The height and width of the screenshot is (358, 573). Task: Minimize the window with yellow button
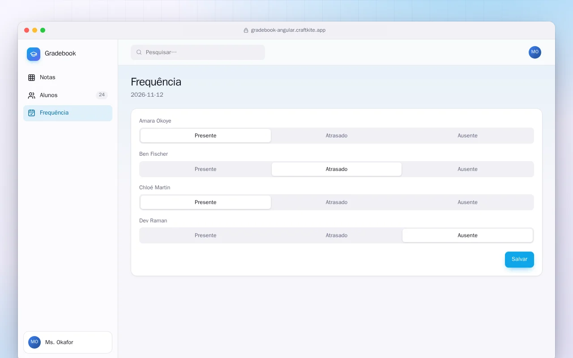pyautogui.click(x=34, y=30)
